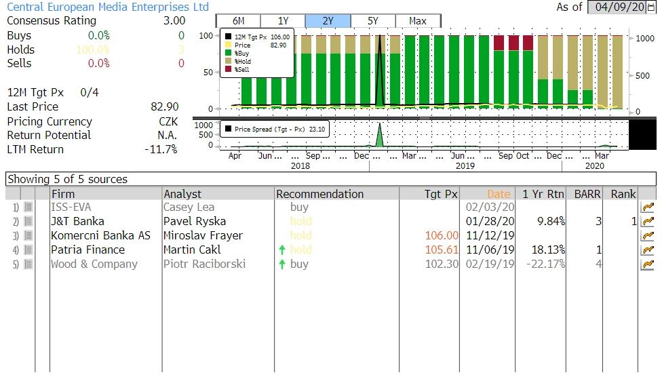Click analyst Martin Cakl
This screenshot has height=377, width=662.
coord(192,250)
